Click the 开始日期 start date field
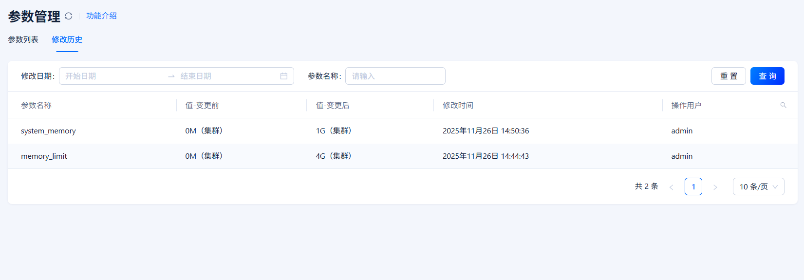The width and height of the screenshot is (804, 280). 112,76
